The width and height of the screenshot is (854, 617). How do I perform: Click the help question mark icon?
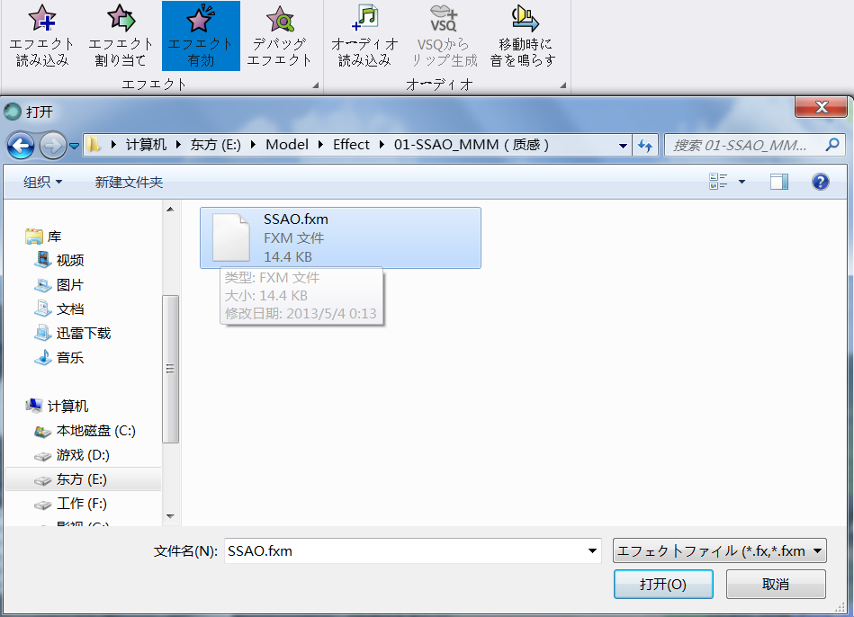(820, 182)
